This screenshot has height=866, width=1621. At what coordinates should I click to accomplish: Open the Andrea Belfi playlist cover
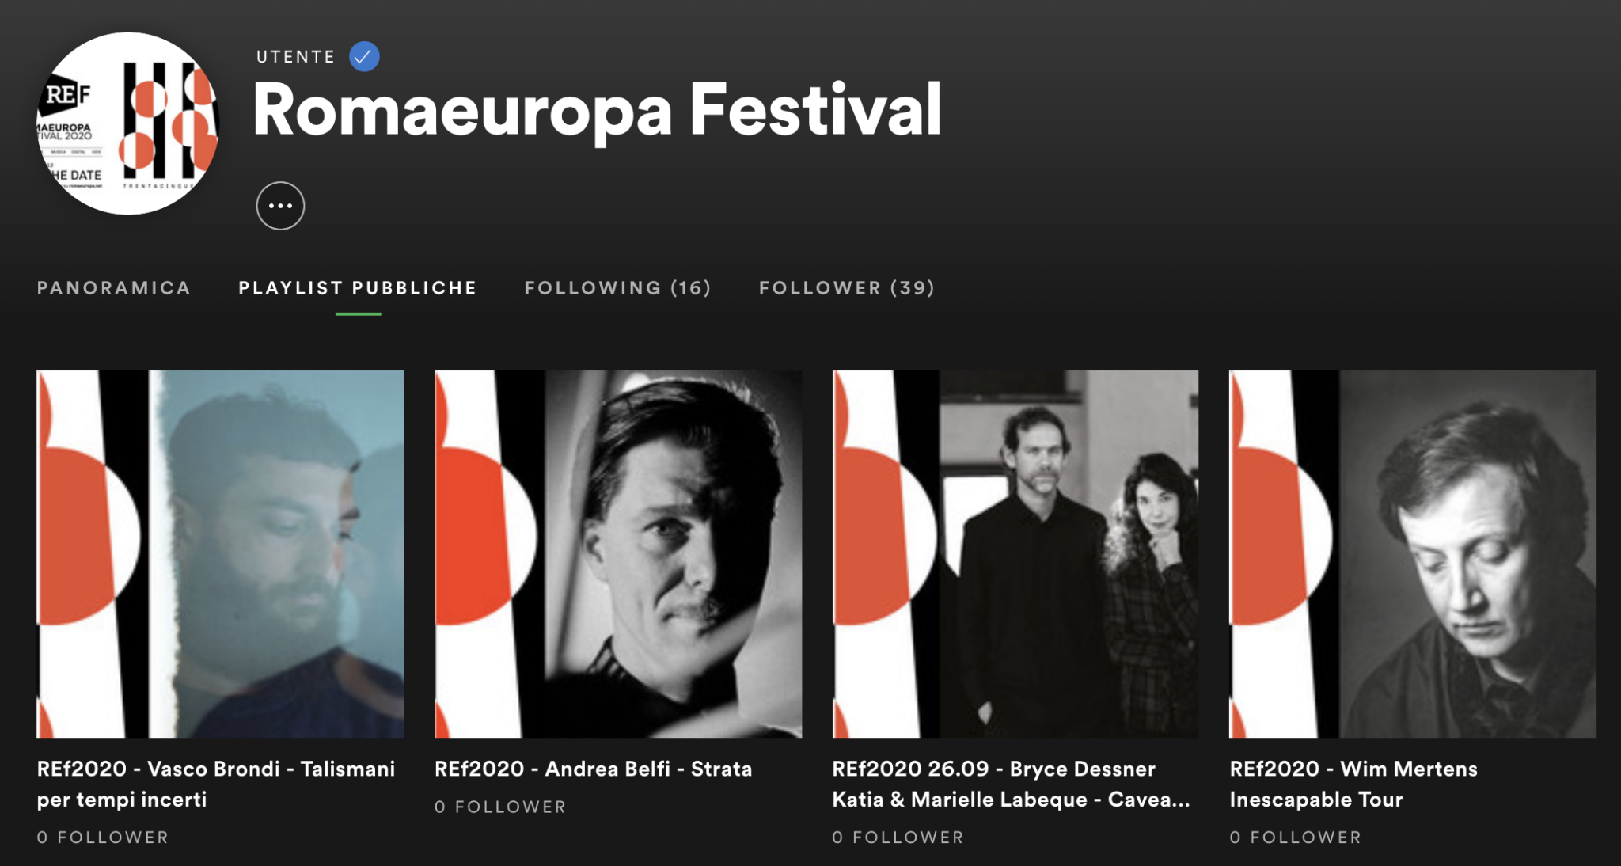[x=618, y=554]
